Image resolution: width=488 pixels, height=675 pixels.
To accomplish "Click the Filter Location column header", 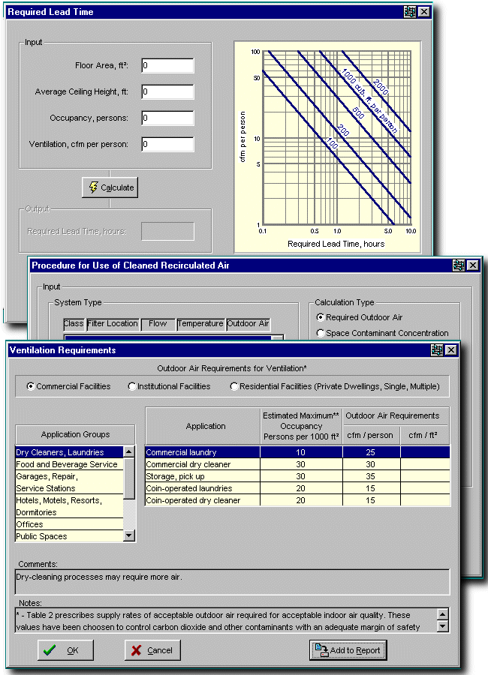I will point(113,324).
